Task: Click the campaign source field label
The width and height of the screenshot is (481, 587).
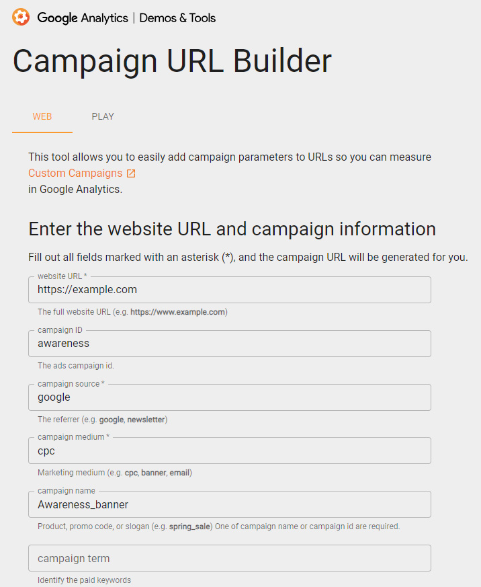Action: (x=71, y=384)
